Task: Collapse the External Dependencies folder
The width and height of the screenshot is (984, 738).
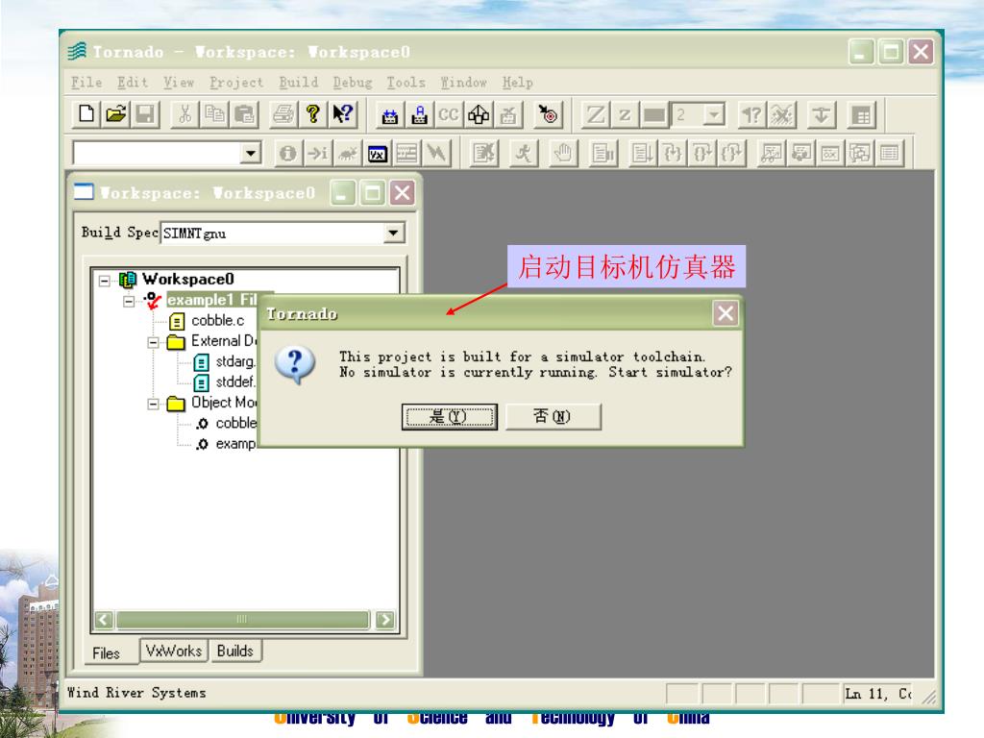Action: pos(153,343)
